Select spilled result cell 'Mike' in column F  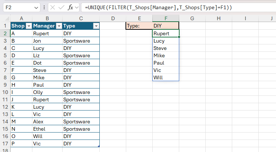[x=166, y=55]
